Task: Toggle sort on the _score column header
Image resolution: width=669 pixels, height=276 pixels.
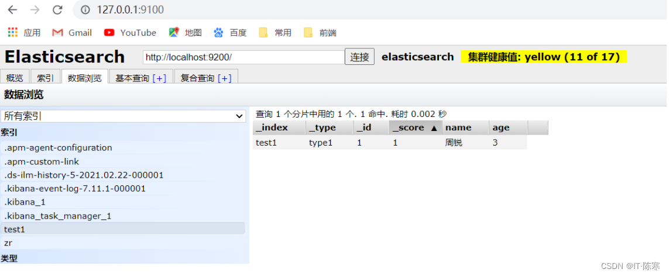Action: click(x=416, y=128)
